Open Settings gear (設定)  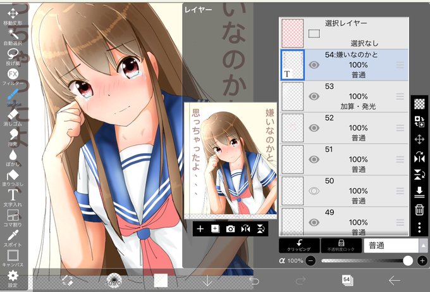point(13,279)
